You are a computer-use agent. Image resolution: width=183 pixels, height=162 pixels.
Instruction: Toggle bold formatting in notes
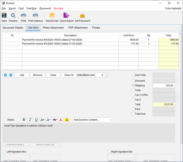[x=24, y=120]
